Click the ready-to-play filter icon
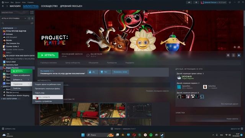The height and width of the screenshot is (138, 245). (x=32, y=18)
